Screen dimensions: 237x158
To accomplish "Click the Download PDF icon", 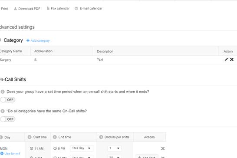I will coord(15,9).
